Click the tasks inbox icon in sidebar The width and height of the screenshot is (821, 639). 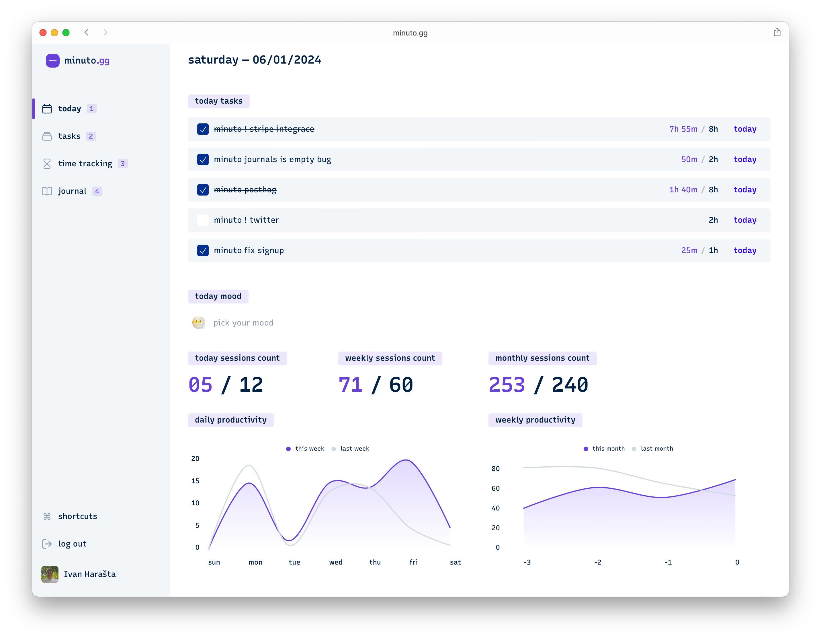tap(47, 136)
